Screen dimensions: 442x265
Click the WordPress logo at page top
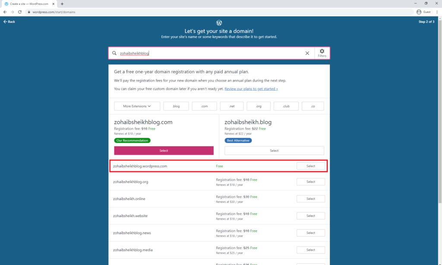click(219, 23)
